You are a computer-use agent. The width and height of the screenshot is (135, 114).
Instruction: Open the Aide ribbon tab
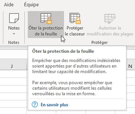[9, 4]
